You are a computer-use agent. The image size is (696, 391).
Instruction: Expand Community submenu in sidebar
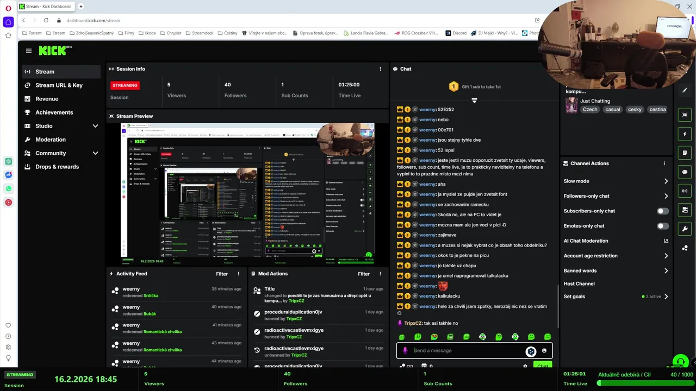click(x=95, y=153)
